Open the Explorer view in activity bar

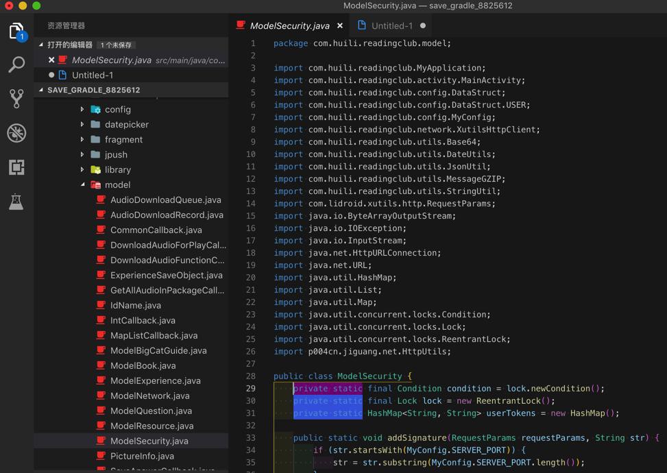click(16, 32)
